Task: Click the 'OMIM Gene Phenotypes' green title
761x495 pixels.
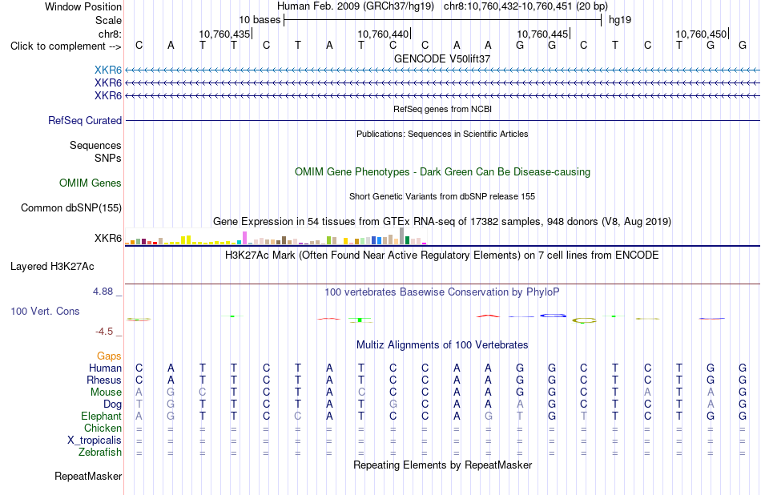Action: coord(443,171)
